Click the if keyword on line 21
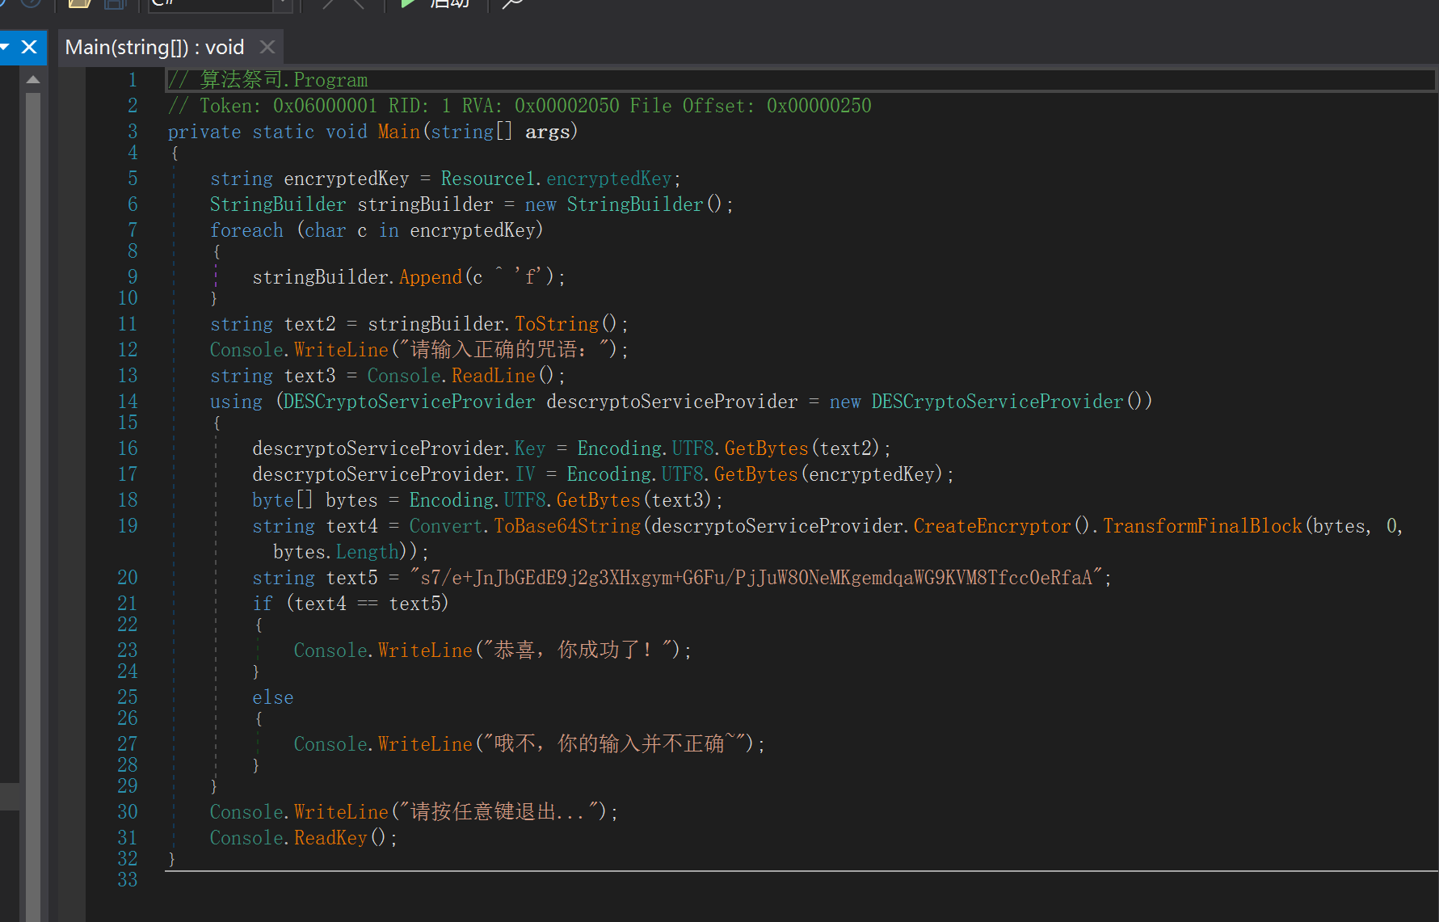Viewport: 1439px width, 922px height. click(x=263, y=604)
